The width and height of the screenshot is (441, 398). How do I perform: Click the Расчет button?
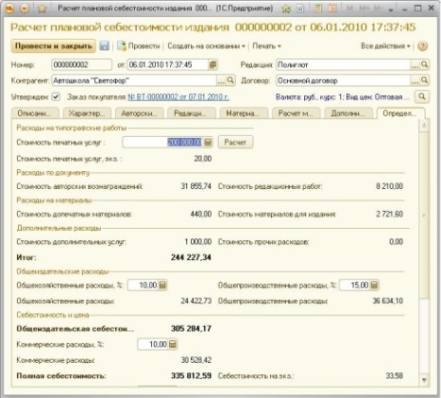235,142
